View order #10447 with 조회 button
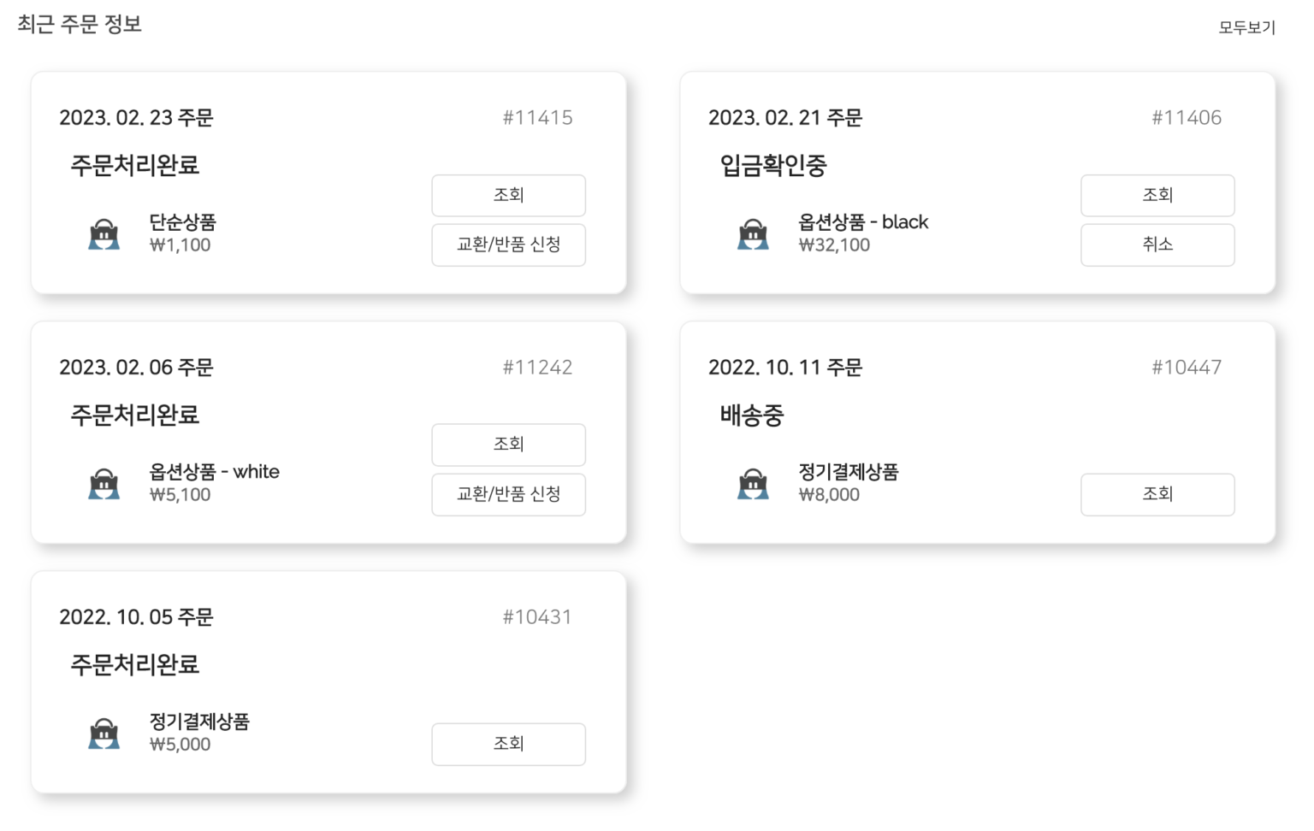Viewport: 1314px width, 831px height. tap(1157, 495)
